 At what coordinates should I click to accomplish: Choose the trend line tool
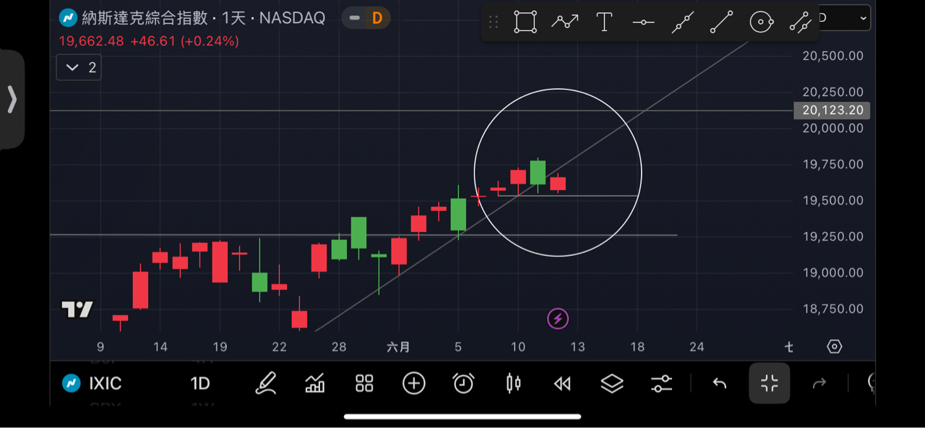(722, 22)
